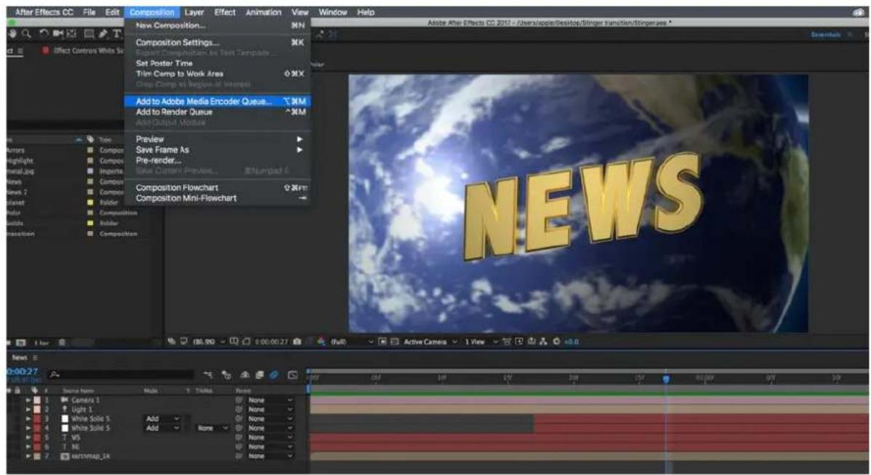
Task: Delete selected project item trash icon
Action: click(63, 342)
